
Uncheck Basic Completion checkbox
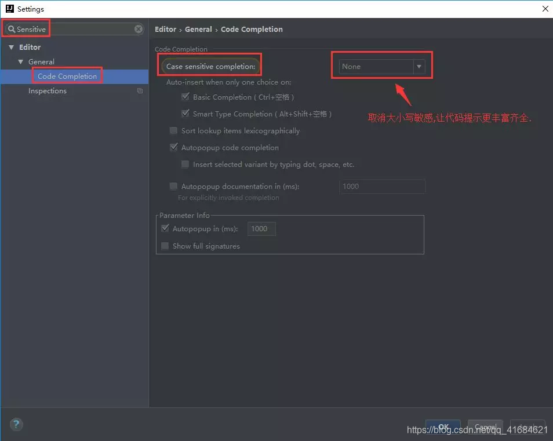(185, 97)
